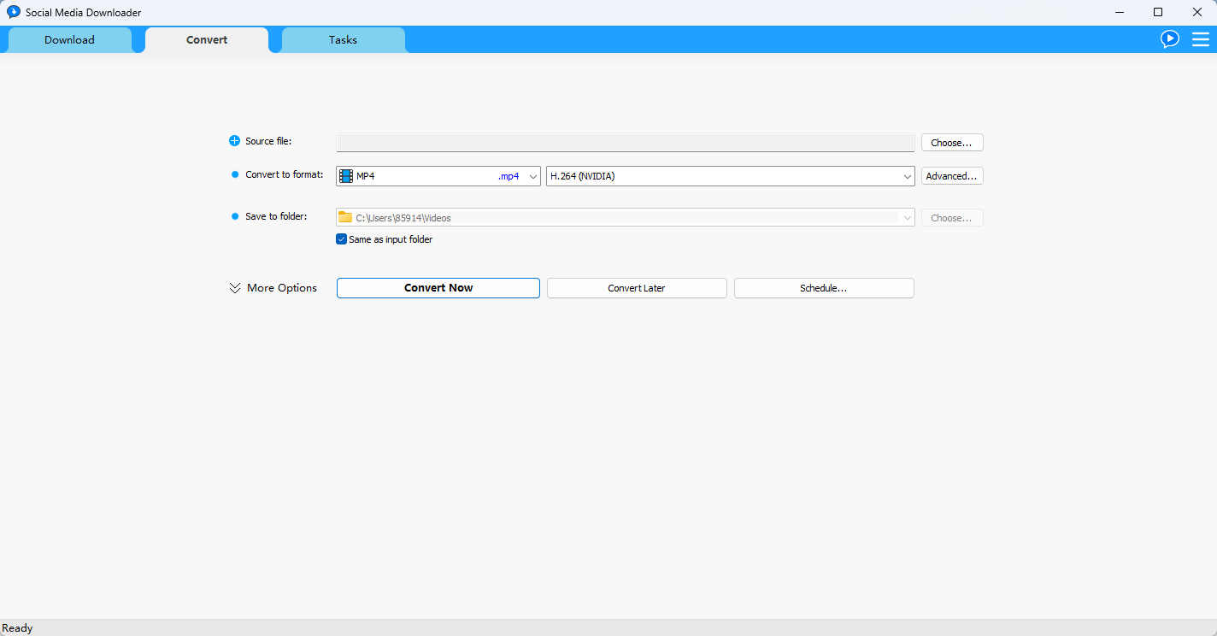Screen dimensions: 1217x636
Task: Toggle Same as input folder checkbox
Action: tap(342, 239)
